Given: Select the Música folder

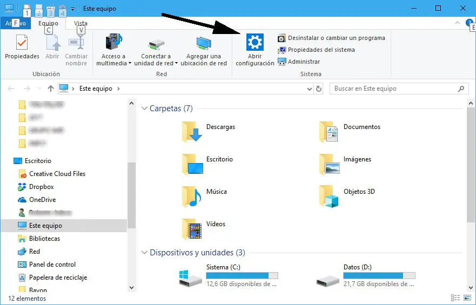Looking at the screenshot, I should [205, 196].
